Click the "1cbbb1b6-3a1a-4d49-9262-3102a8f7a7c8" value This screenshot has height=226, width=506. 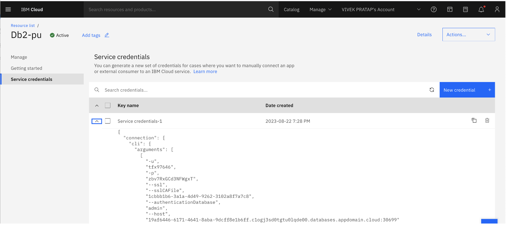pos(200,197)
